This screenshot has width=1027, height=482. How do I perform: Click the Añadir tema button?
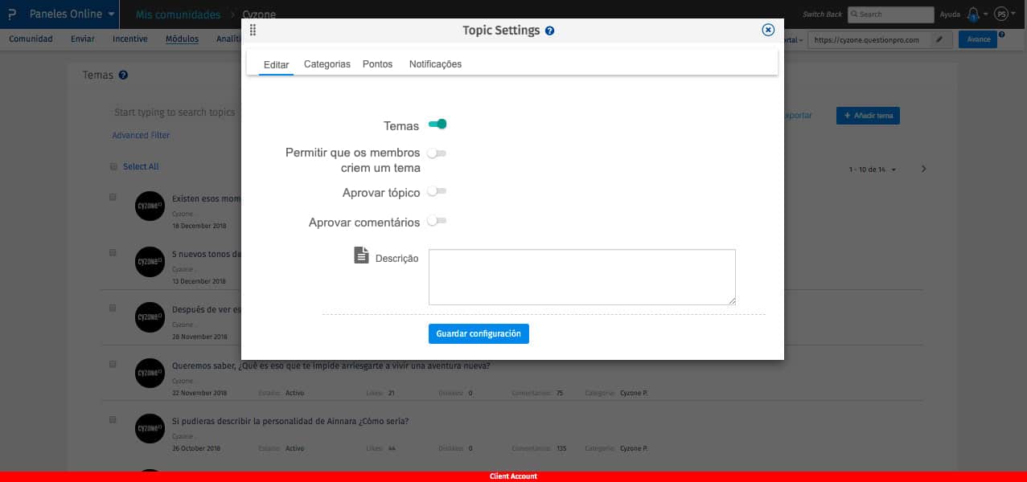pos(868,116)
